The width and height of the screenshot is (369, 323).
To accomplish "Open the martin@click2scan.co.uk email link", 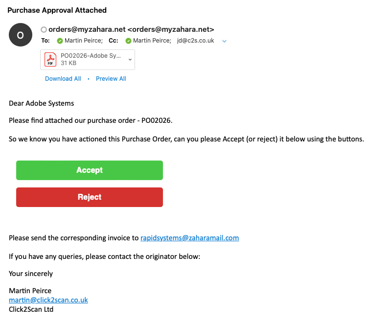I will click(x=48, y=300).
